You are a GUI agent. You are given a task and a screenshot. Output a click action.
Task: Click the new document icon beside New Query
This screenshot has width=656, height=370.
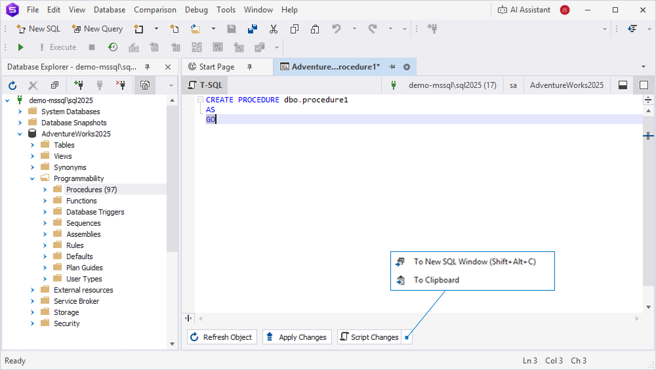(138, 29)
